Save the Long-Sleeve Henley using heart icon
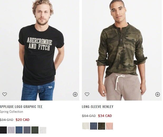163x137 pixels. coord(87,94)
